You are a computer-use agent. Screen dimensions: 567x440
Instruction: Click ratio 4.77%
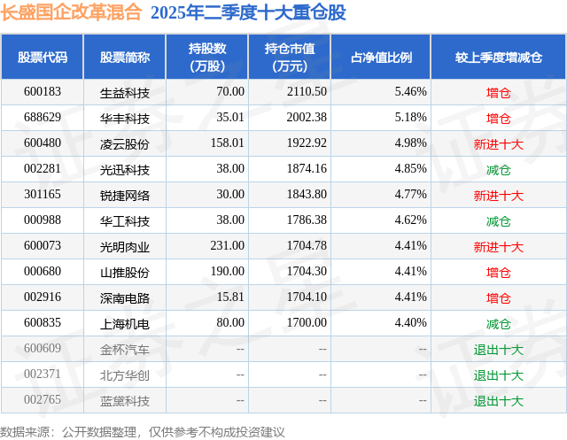coord(410,195)
